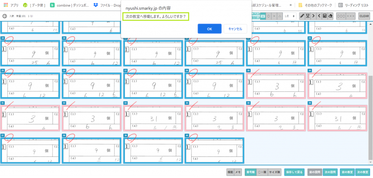Image resolution: width=373 pixels, height=178 pixels.
Task: Select incorrect answer card number 31
Action: [x=30, y=118]
